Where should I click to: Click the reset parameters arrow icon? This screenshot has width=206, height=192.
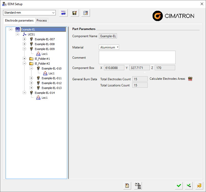pos(63,13)
